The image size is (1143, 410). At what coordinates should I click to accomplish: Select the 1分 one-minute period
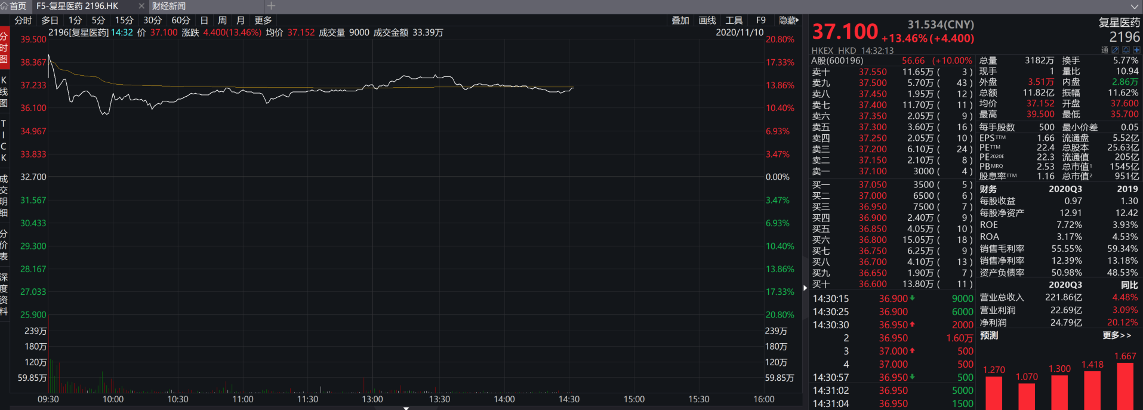75,20
